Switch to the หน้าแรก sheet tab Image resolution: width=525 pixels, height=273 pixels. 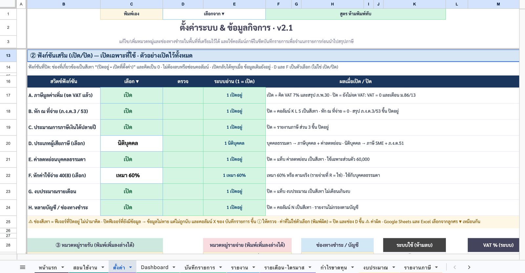point(48,267)
